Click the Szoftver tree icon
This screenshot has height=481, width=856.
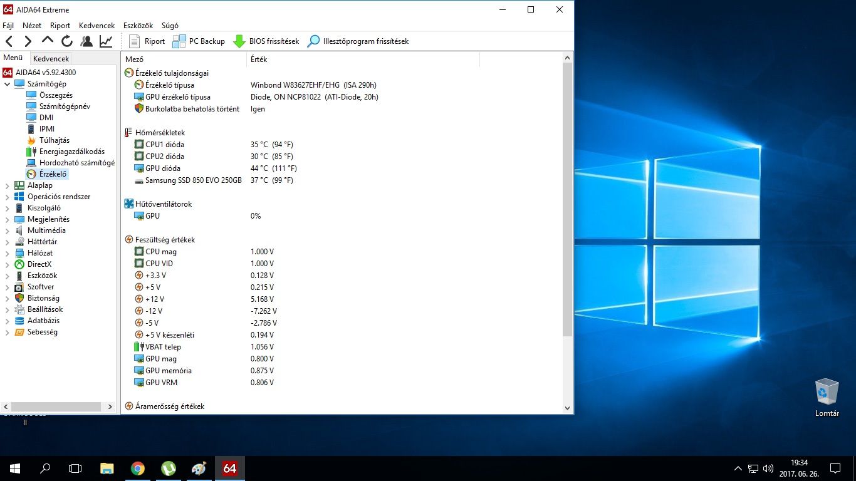[19, 287]
